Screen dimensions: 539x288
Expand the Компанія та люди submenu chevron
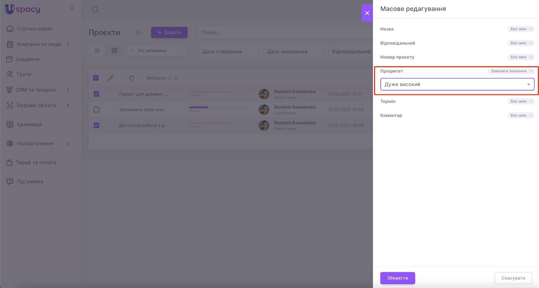click(68, 44)
